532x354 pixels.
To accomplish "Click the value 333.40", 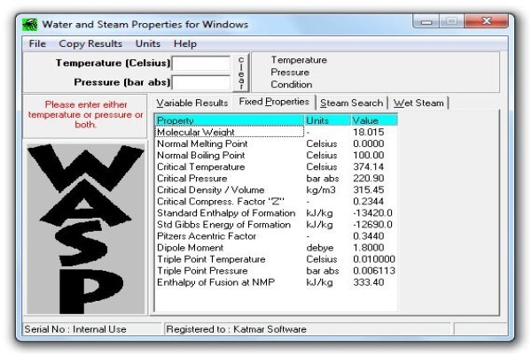I will [x=369, y=282].
